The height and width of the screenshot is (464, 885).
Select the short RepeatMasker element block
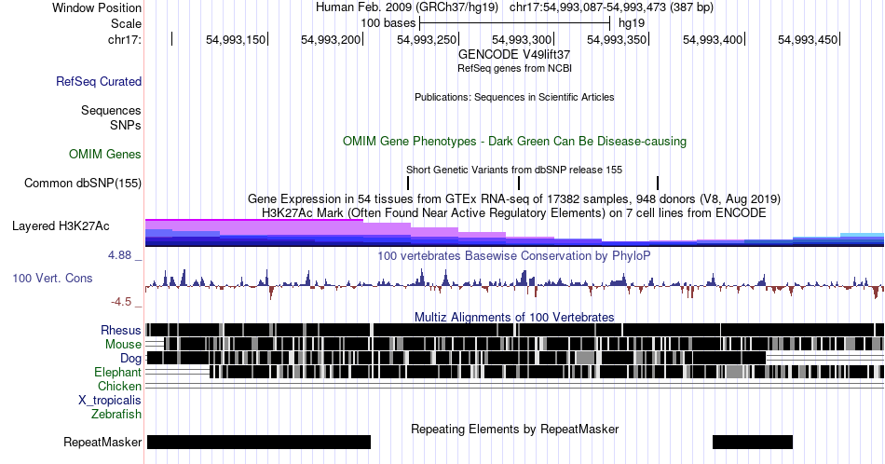tap(753, 442)
